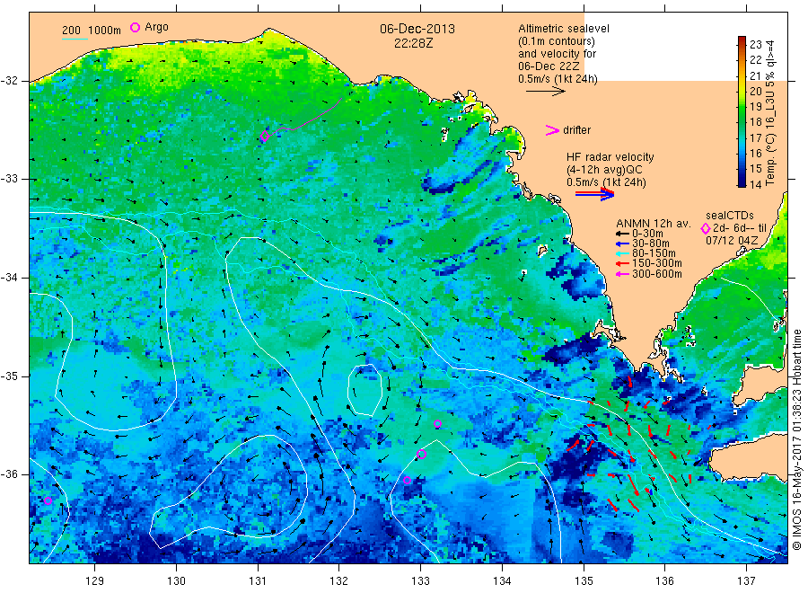Screen dimensions: 808x593
Task: Click the red-blue HF radar velocity arrow
Action: pos(594,194)
